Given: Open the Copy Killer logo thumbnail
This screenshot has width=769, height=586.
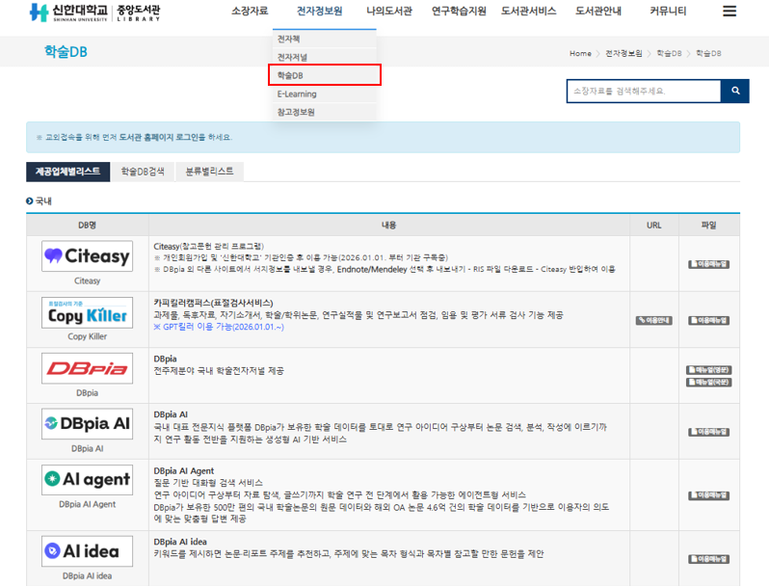Looking at the screenshot, I should click(88, 312).
